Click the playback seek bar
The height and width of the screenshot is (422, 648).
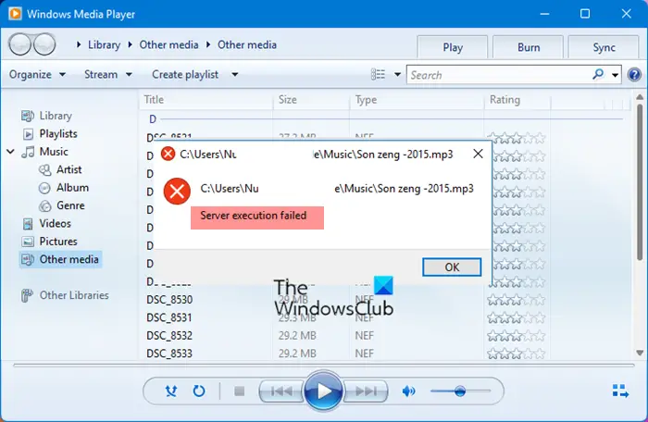click(x=324, y=366)
